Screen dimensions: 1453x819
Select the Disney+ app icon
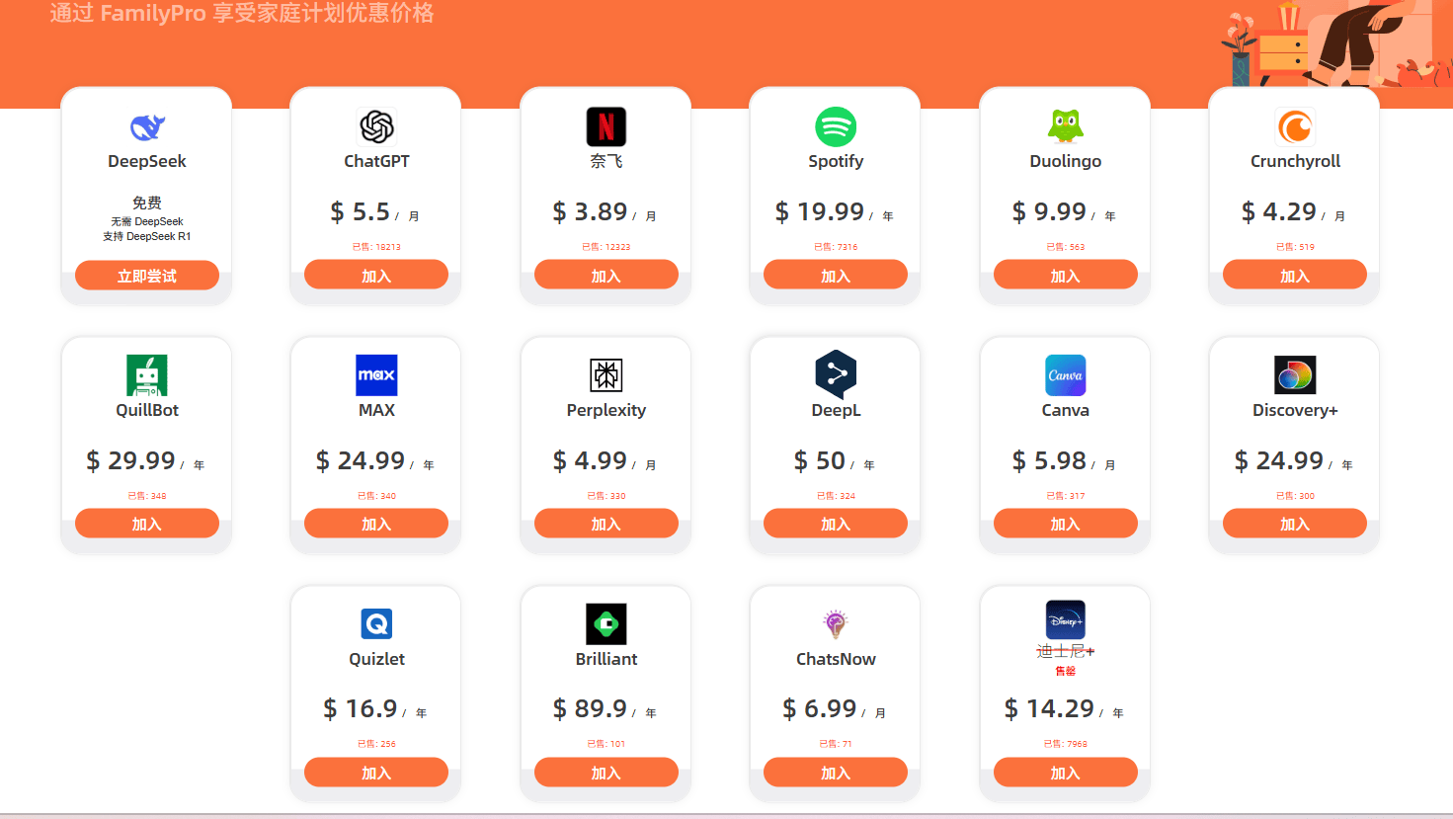[x=1065, y=618]
